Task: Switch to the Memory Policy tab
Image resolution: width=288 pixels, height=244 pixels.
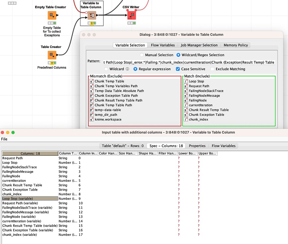Action: tap(235, 45)
